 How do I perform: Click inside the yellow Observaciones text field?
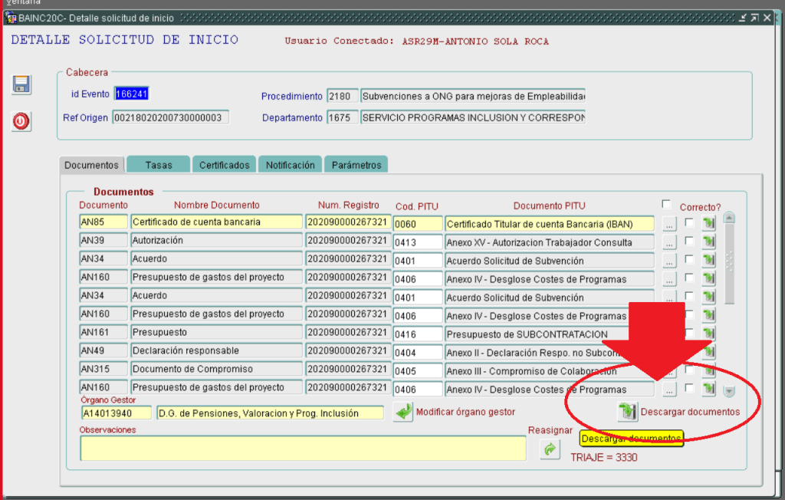303,448
